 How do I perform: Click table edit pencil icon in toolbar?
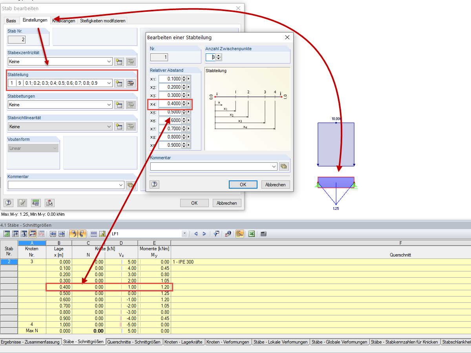[x=102, y=234]
